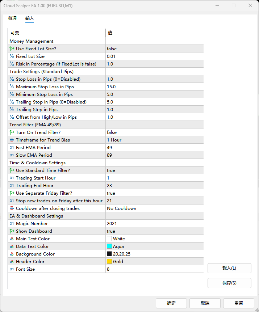
Task: Switch to the 普通 tab
Action: (12, 18)
